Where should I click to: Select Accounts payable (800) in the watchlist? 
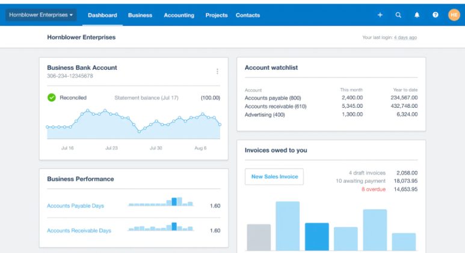pos(273,98)
